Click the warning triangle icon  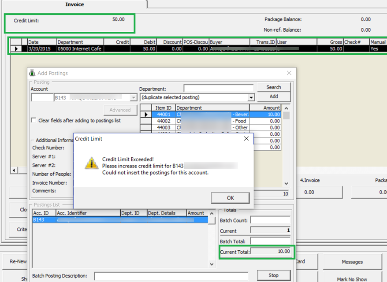pos(91,163)
